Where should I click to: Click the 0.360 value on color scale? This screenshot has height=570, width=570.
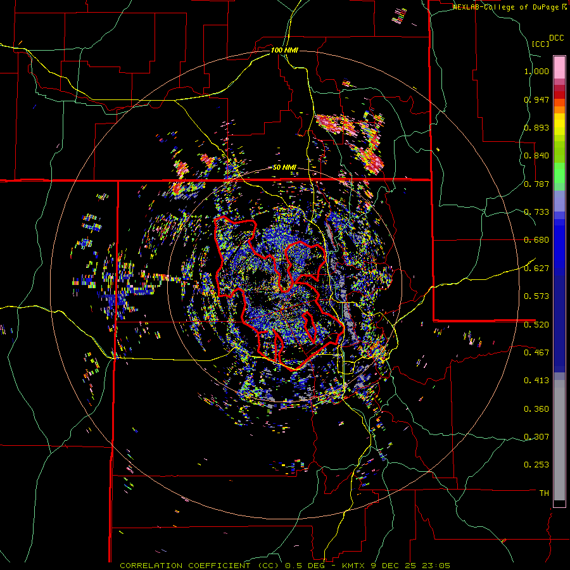(536, 409)
